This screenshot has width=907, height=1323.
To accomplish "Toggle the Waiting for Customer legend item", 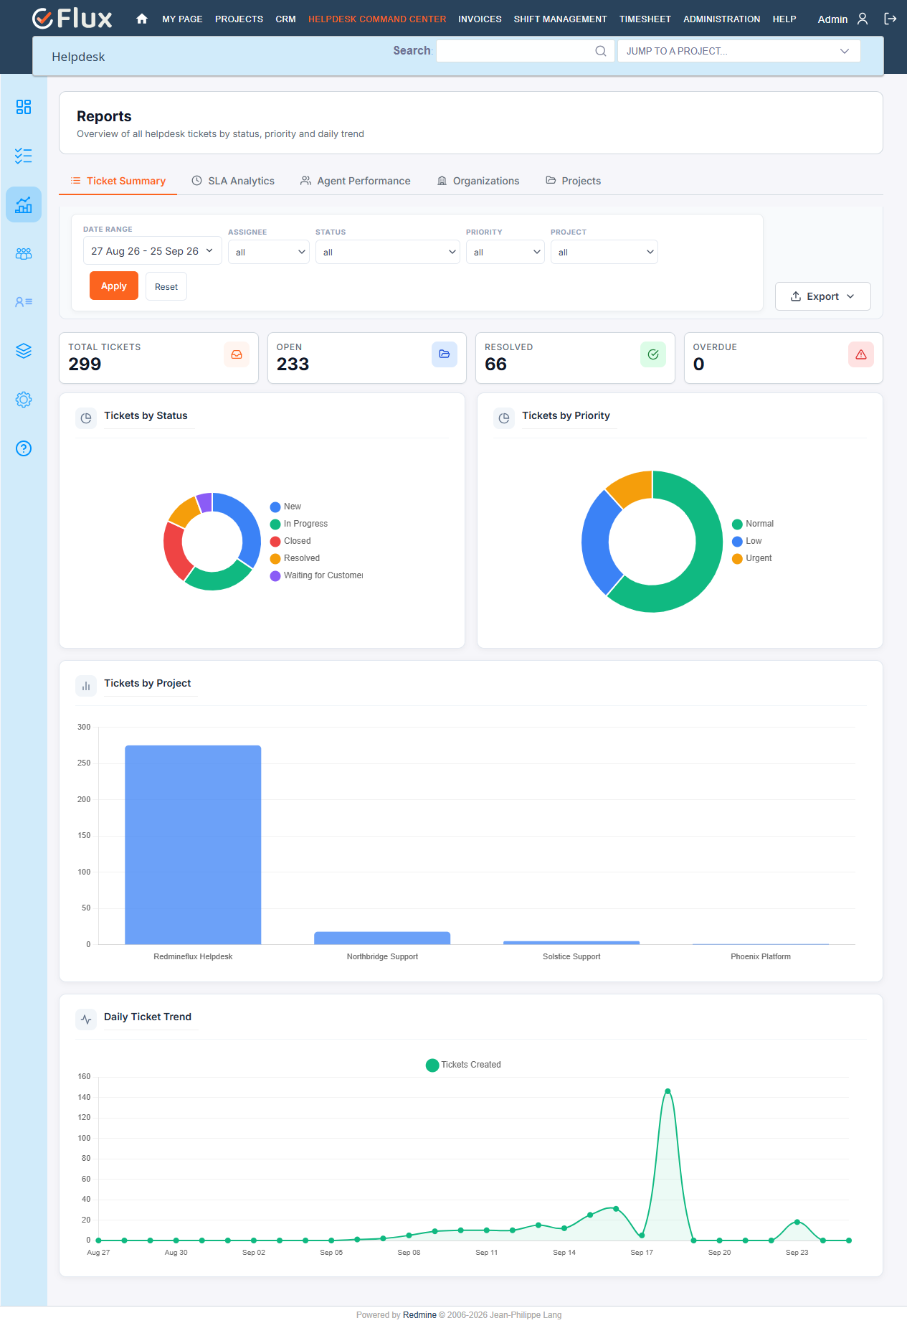I will click(x=316, y=575).
